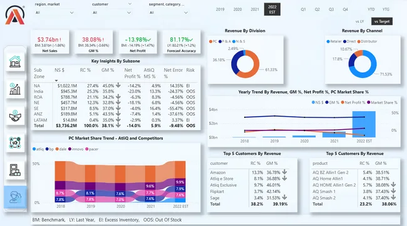
Task: Select the YTD filter
Action: 371,9
